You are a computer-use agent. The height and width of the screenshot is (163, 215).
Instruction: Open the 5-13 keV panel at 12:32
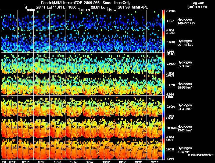(9, 149)
